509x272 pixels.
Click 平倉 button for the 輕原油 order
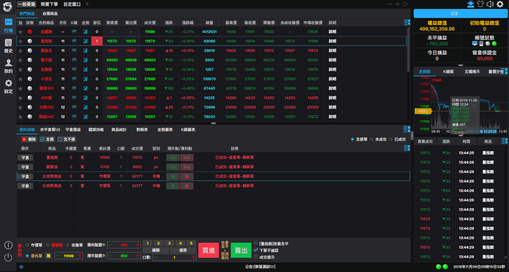click(x=25, y=167)
